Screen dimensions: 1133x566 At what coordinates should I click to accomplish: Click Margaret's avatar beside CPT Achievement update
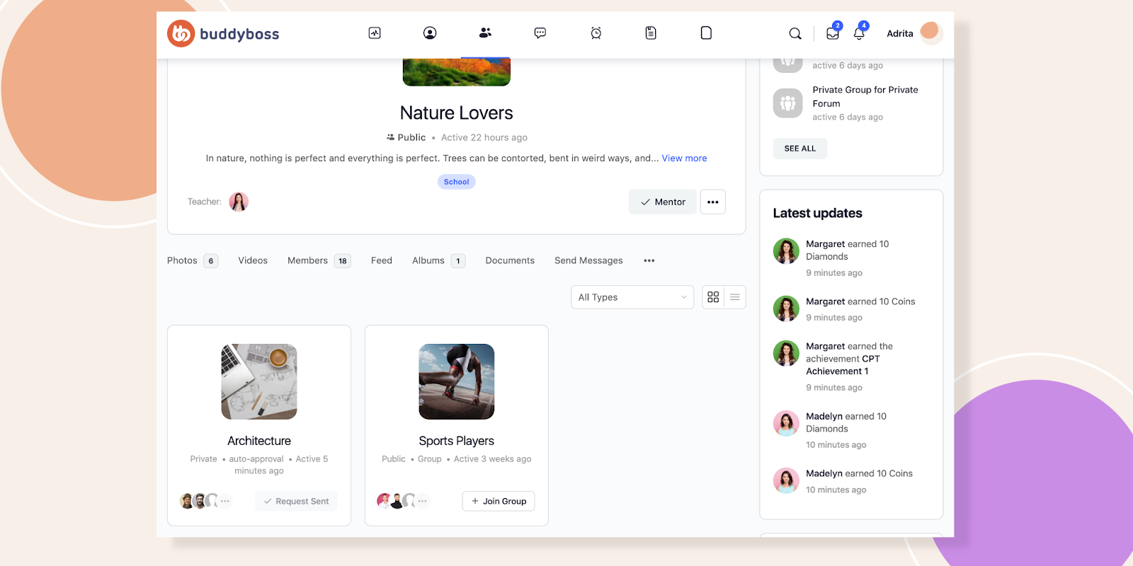point(786,353)
